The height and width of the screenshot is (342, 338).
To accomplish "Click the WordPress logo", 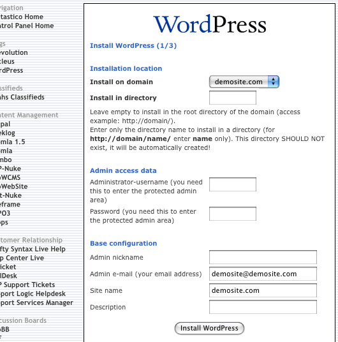I will click(x=210, y=24).
